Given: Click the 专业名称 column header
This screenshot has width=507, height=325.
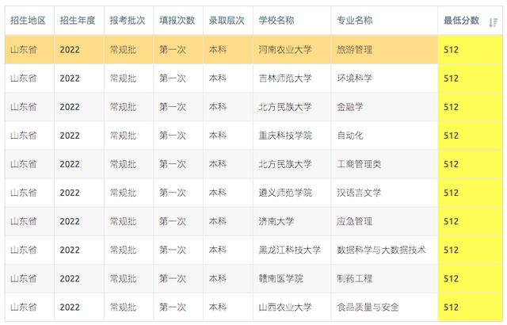Looking at the screenshot, I should click(x=354, y=21).
